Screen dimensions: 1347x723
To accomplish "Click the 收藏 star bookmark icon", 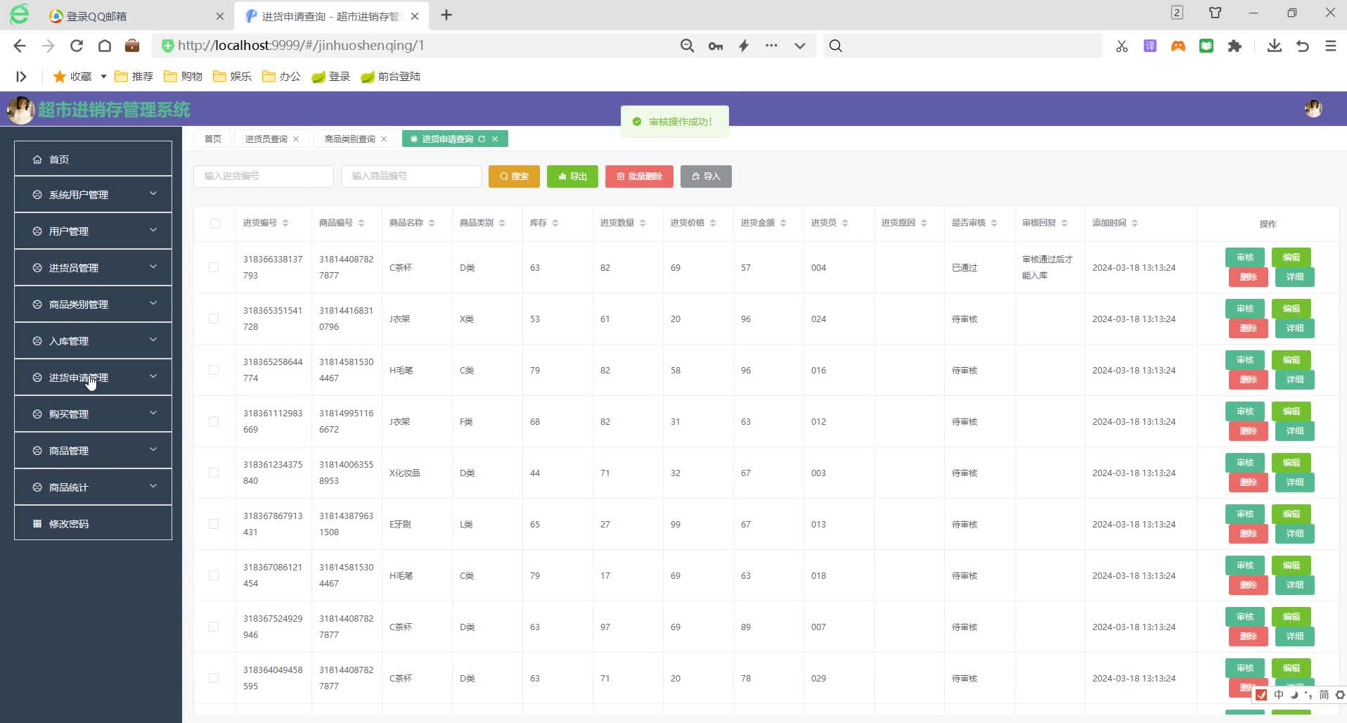I will (x=60, y=77).
